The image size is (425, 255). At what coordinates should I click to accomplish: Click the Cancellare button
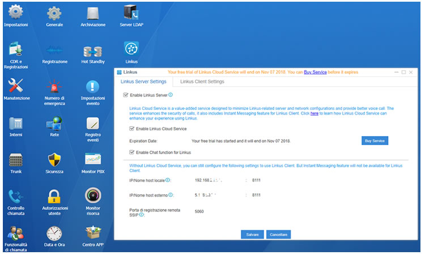tap(278, 235)
